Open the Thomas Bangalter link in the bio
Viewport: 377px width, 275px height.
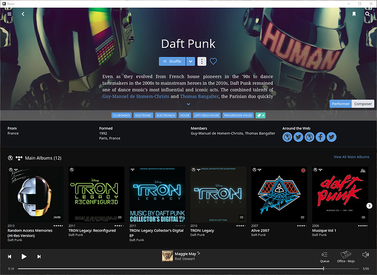coord(199,96)
